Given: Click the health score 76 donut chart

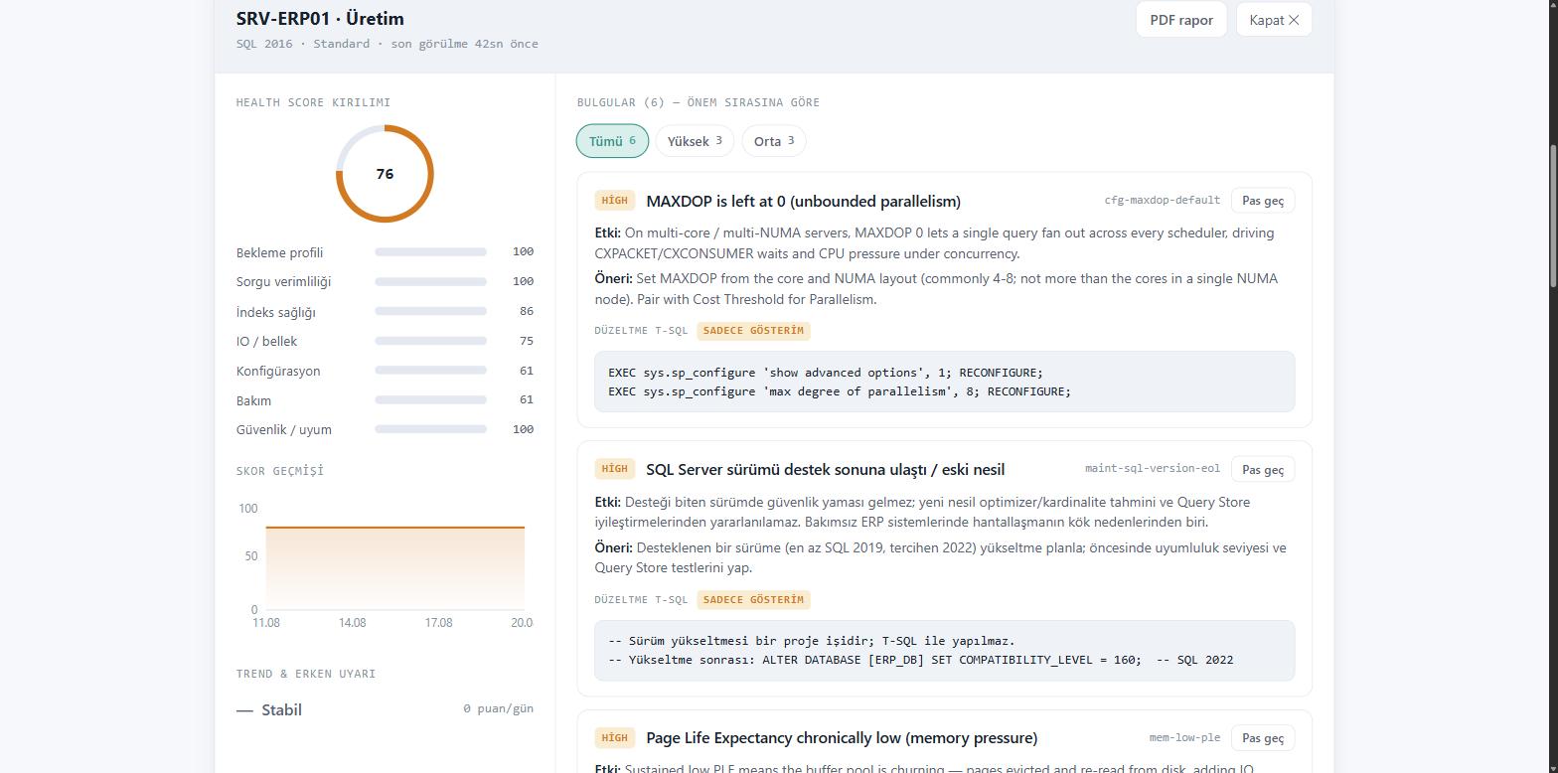Looking at the screenshot, I should click(385, 174).
